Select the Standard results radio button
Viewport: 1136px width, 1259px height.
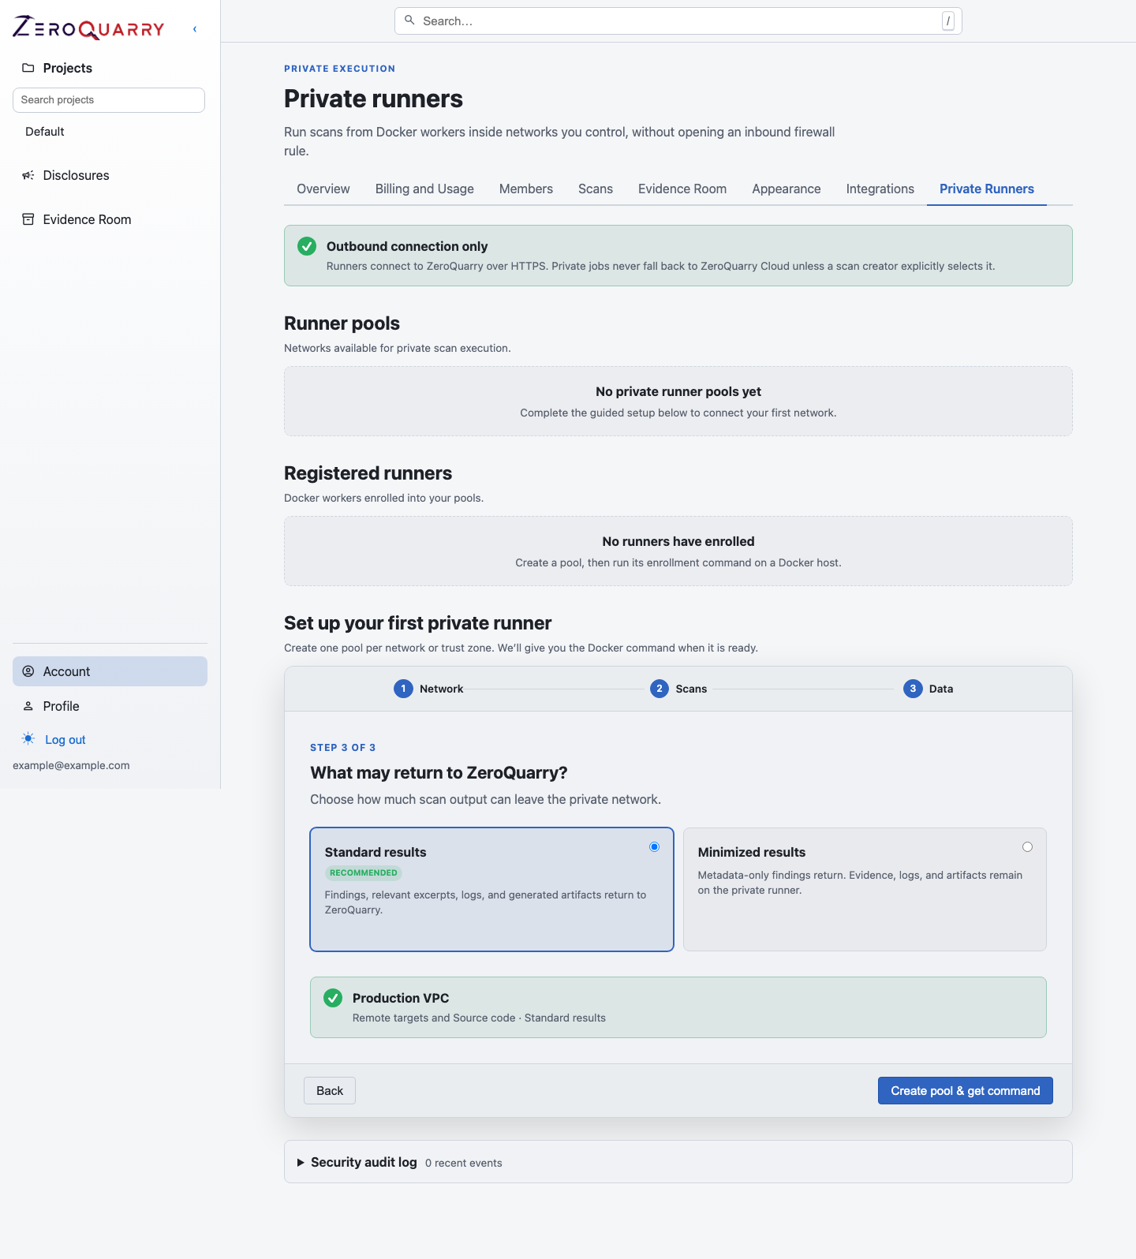point(654,847)
